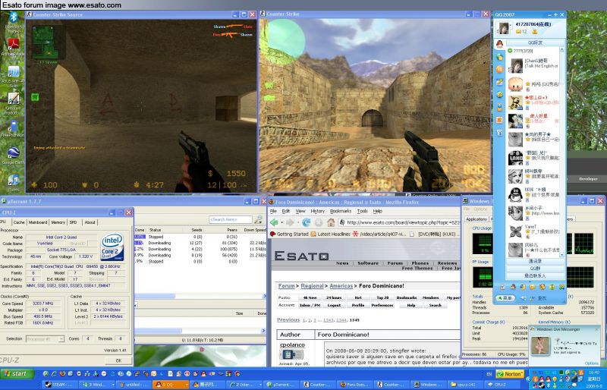Click the iTunes desktop icon
The width and height of the screenshot is (607, 390).
[x=14, y=181]
